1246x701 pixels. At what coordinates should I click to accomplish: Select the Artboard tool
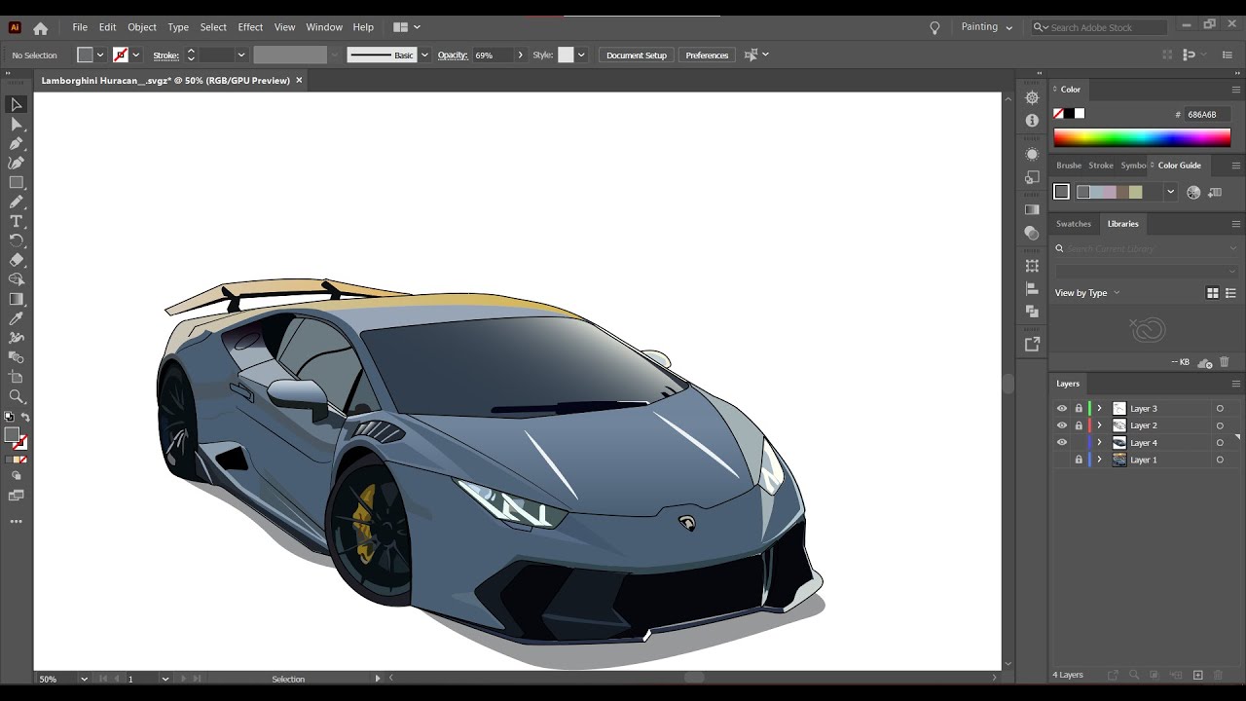[x=17, y=377]
